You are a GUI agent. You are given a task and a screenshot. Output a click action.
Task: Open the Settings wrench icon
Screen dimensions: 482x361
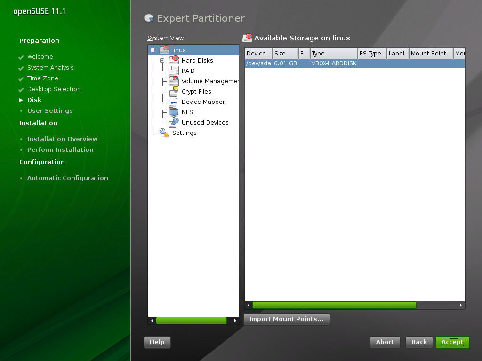(163, 133)
